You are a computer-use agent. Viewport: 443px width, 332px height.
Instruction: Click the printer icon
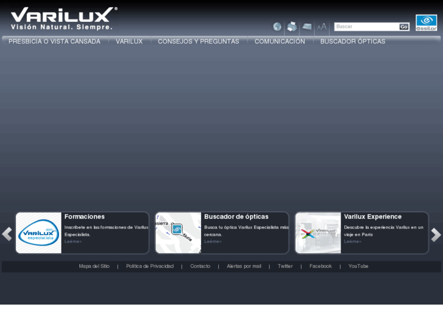(x=292, y=27)
